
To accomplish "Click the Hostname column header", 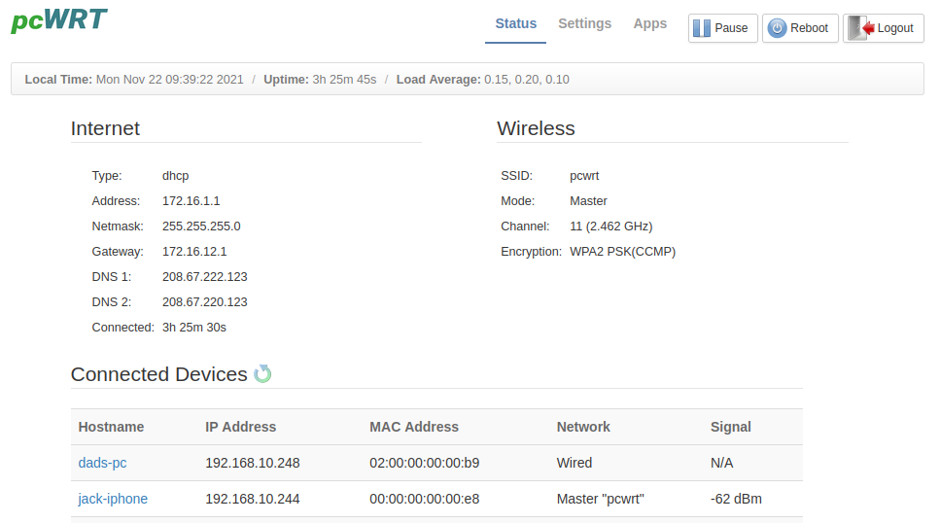I will 111,427.
